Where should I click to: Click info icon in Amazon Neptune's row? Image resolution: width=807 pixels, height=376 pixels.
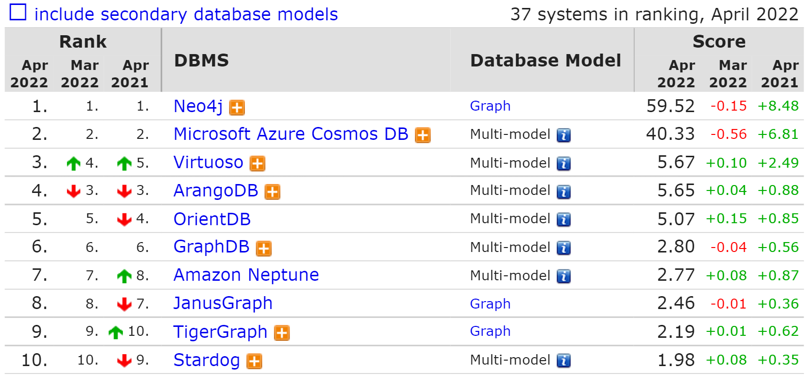[563, 276]
